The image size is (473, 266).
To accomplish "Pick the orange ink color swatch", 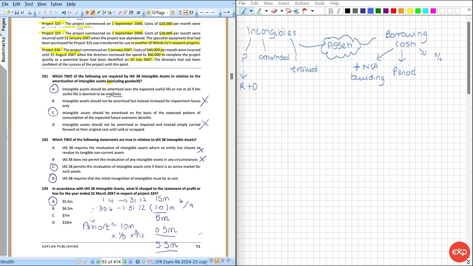I will pos(401,11).
